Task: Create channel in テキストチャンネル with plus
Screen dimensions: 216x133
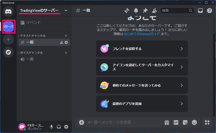Action: [x=66, y=36]
